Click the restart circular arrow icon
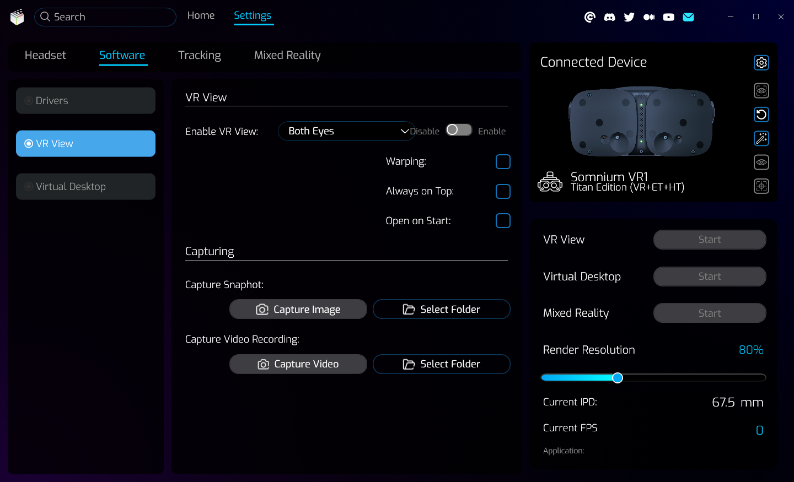The width and height of the screenshot is (794, 482). coord(761,115)
